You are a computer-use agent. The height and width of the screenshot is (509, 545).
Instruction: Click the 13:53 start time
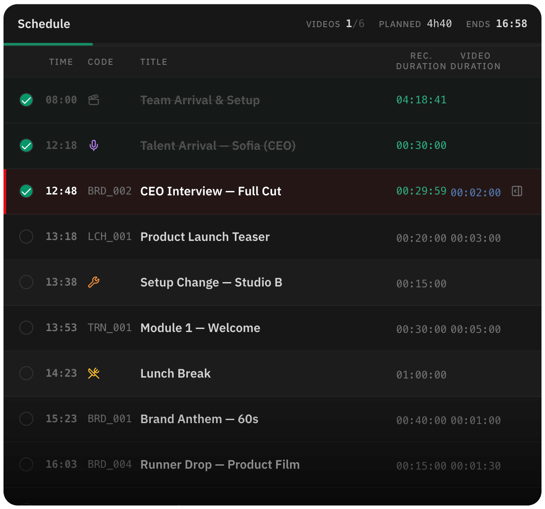pos(61,328)
